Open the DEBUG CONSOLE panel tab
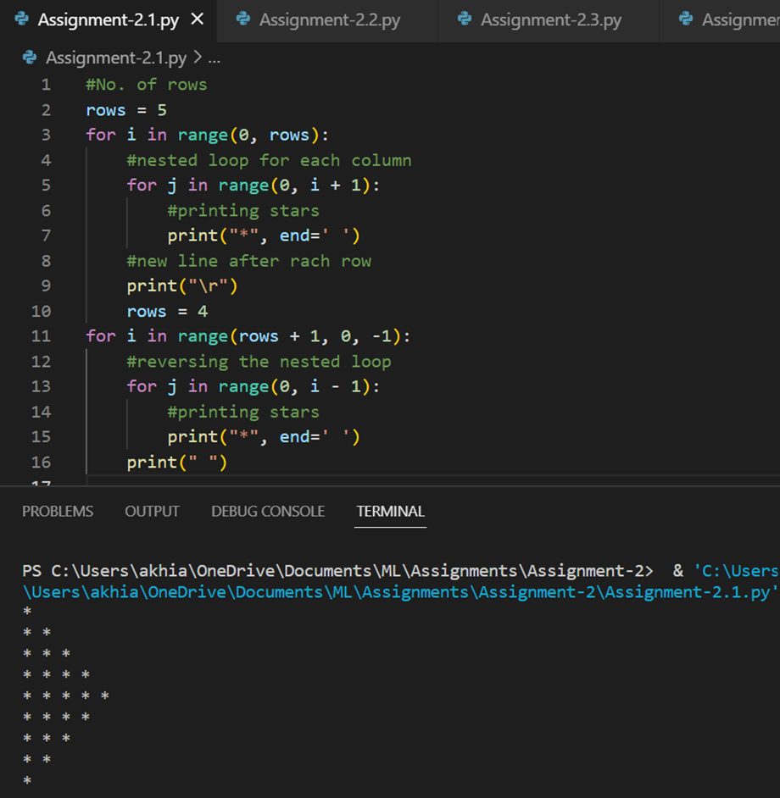Screen dimensions: 780x798 [x=268, y=511]
